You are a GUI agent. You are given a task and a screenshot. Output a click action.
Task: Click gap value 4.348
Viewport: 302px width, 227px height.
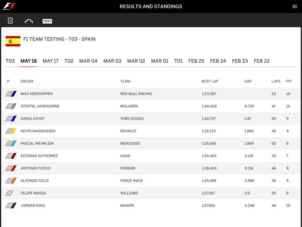250,205
